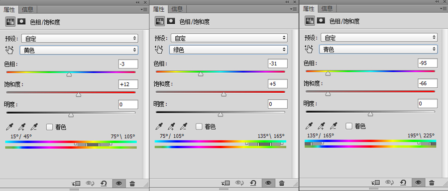Open 绿色 color range dropdown
448x191 pixels.
228,50
